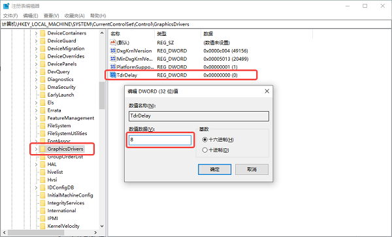Image resolution: width=392 pixels, height=237 pixels.
Task: Click the tree pane horizontal scrollbar thumb
Action: 36,232
